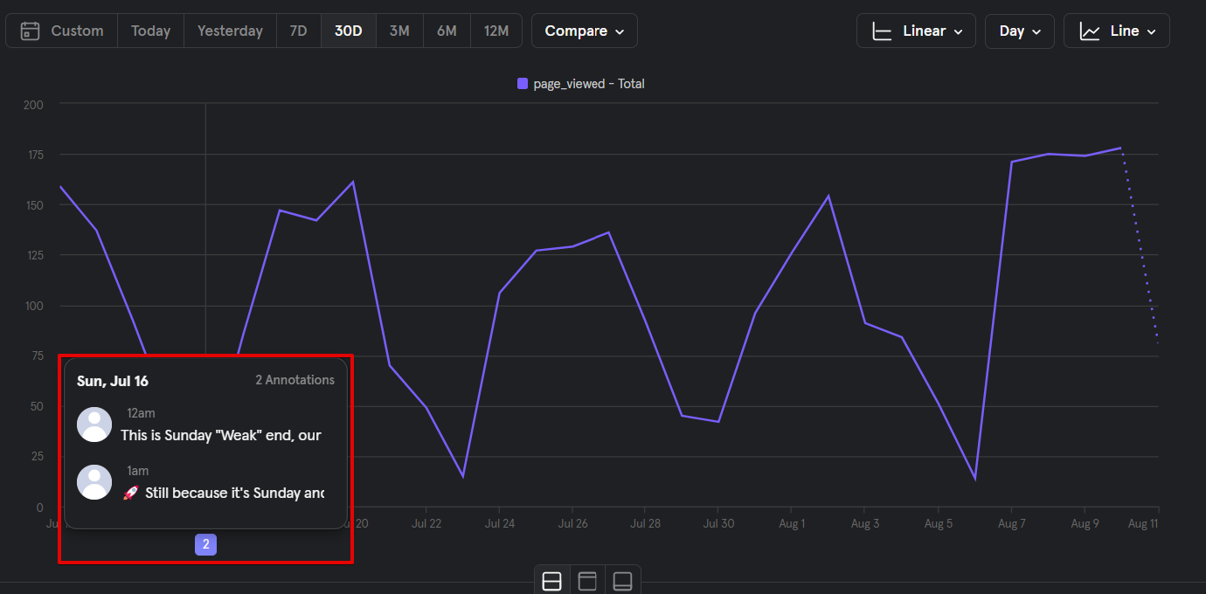1206x594 pixels.
Task: Click the 'Still because it's Sunday' annotation
Action: [x=234, y=493]
